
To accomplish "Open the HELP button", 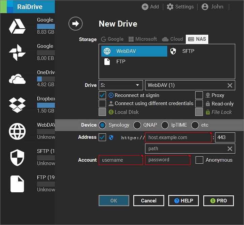I will (184, 200).
